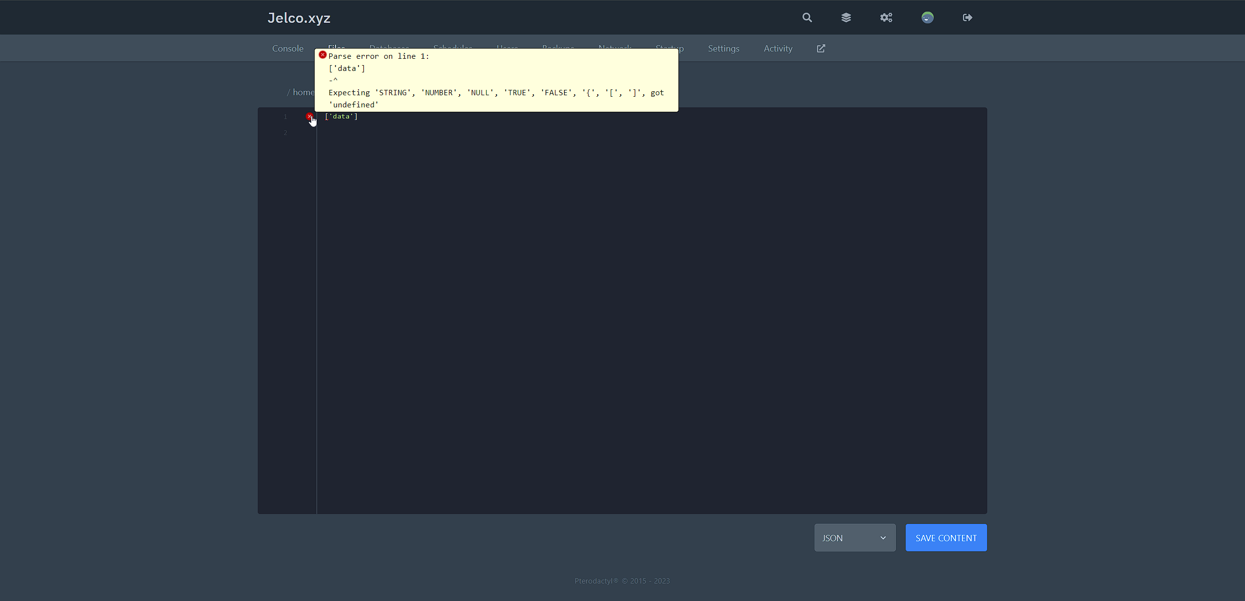
Task: Click external link icon beside Activity
Action: pyautogui.click(x=821, y=49)
